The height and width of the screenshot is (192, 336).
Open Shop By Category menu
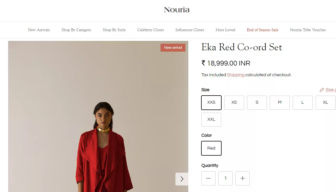pos(76,30)
